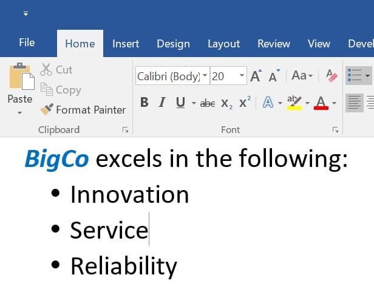Open the font size dropdown arrow

(242, 76)
